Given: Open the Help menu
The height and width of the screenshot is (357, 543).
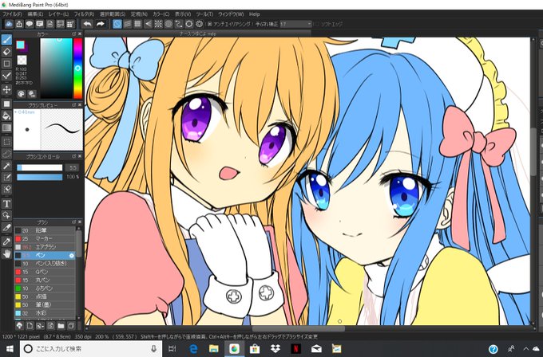Looking at the screenshot, I should 254,14.
